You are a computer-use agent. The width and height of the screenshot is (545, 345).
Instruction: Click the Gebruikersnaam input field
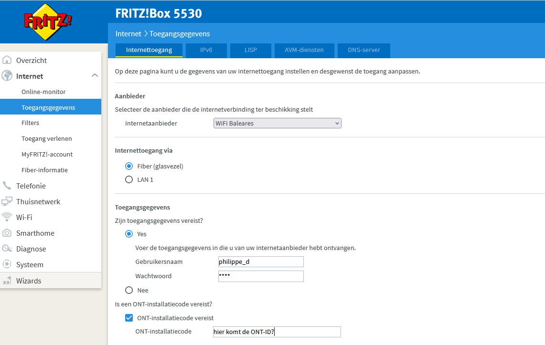(260, 261)
